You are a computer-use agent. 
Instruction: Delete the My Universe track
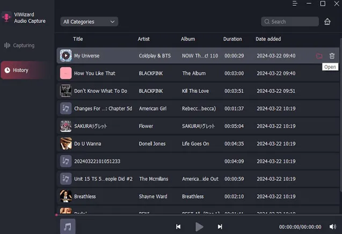[x=332, y=56]
